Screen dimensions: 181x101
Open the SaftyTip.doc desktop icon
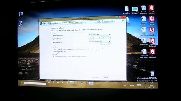click(144, 42)
